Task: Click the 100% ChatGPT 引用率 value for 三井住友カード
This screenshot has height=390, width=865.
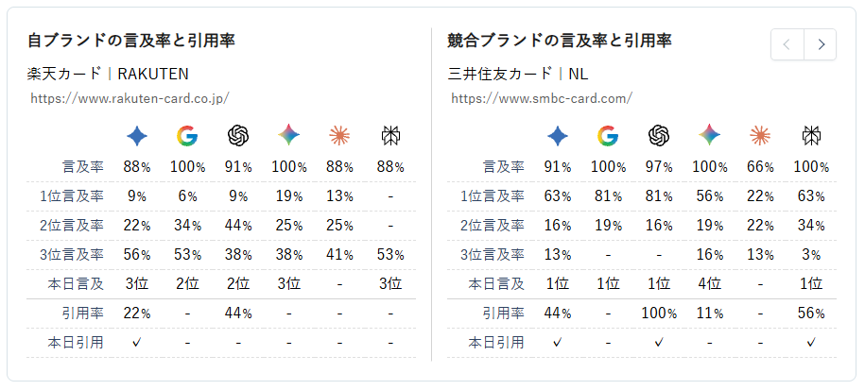Action: point(659,314)
